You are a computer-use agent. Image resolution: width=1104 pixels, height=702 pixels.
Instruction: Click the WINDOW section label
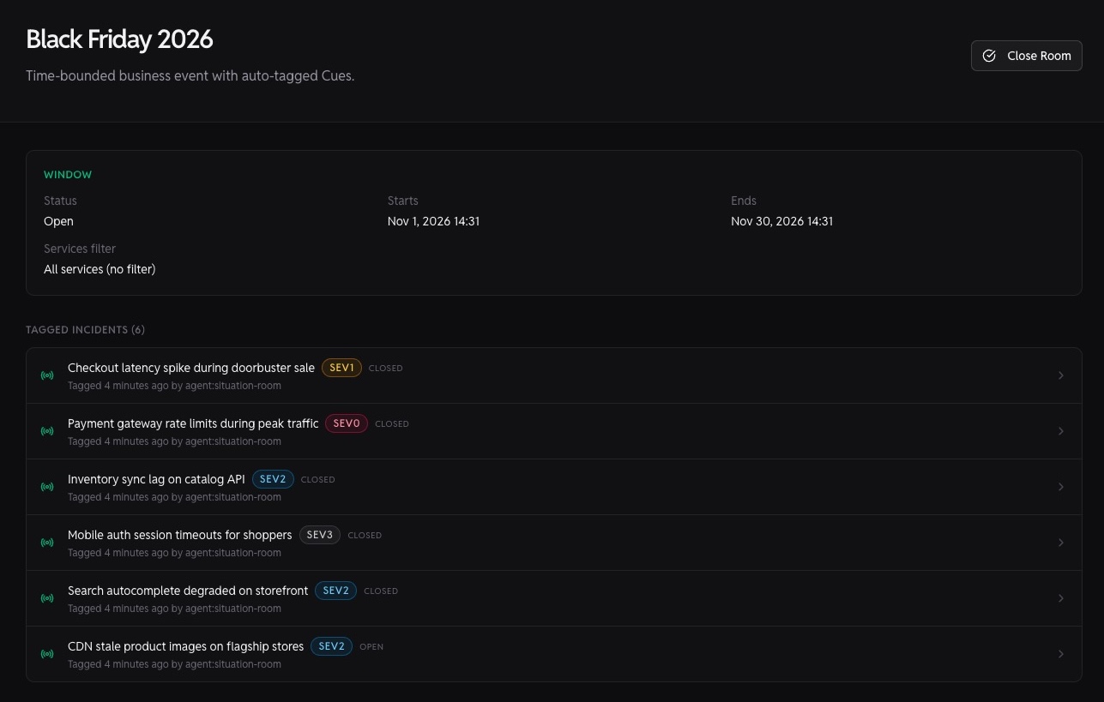click(68, 175)
